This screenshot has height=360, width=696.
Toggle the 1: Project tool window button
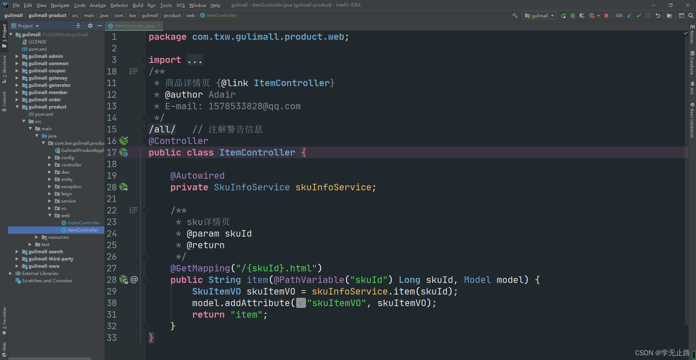(x=4, y=36)
